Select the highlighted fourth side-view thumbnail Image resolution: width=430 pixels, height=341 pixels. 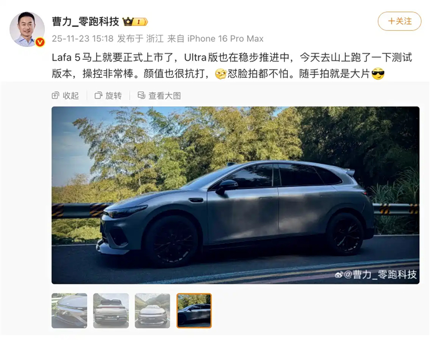click(x=194, y=311)
